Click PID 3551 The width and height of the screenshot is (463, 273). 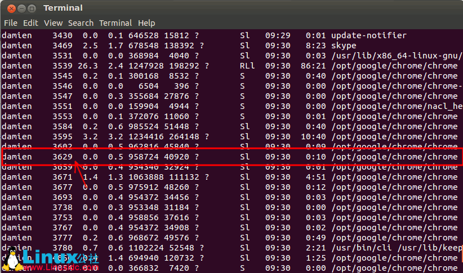[x=63, y=106]
